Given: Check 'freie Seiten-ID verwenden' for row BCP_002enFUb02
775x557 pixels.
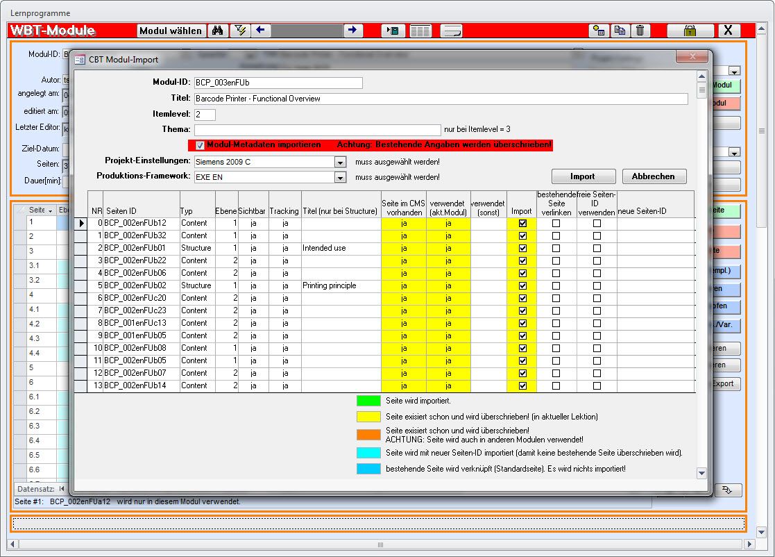Looking at the screenshot, I should click(x=597, y=285).
